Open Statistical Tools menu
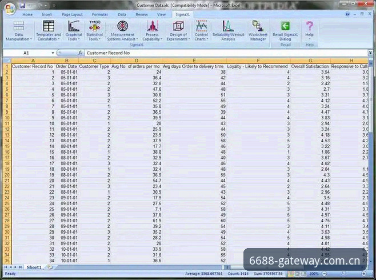This screenshot has width=376, height=280. (94, 31)
